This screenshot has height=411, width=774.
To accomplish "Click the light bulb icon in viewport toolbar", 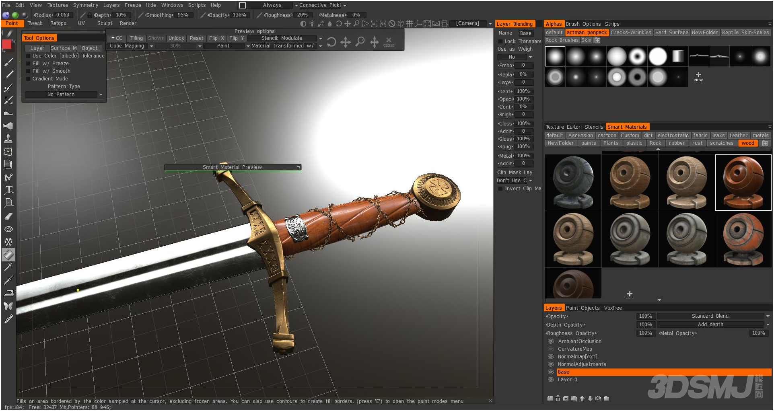I will (x=312, y=24).
